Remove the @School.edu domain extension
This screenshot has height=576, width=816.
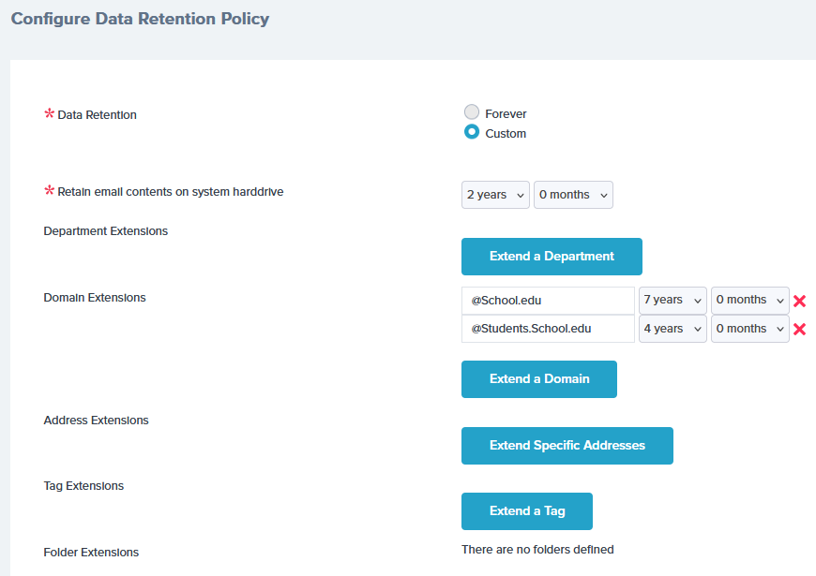point(800,301)
